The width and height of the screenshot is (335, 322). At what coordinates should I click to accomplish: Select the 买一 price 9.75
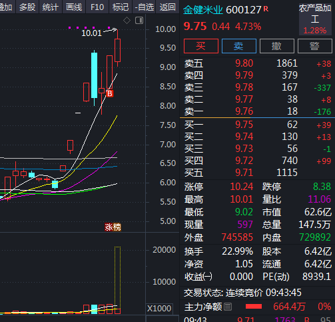tap(244, 125)
